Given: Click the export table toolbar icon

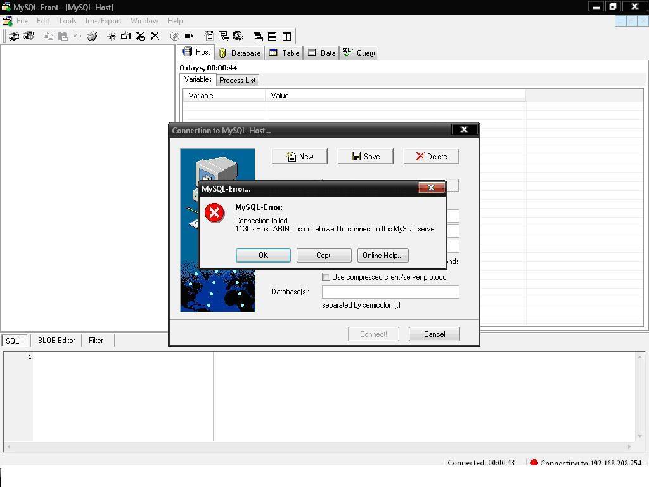Looking at the screenshot, I should click(x=224, y=36).
